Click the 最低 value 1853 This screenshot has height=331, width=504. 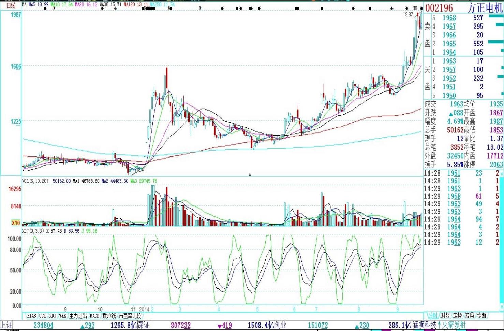496,130
